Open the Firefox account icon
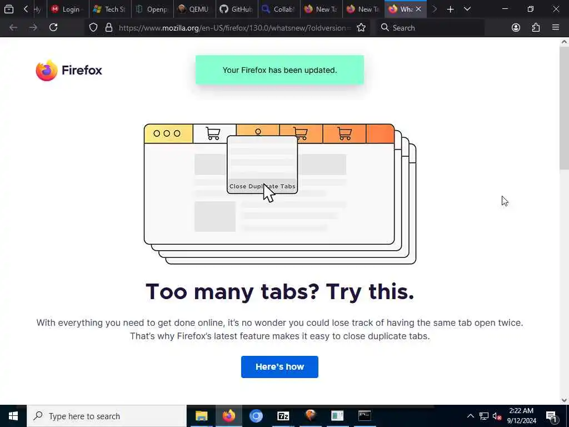This screenshot has height=427, width=569. (516, 28)
